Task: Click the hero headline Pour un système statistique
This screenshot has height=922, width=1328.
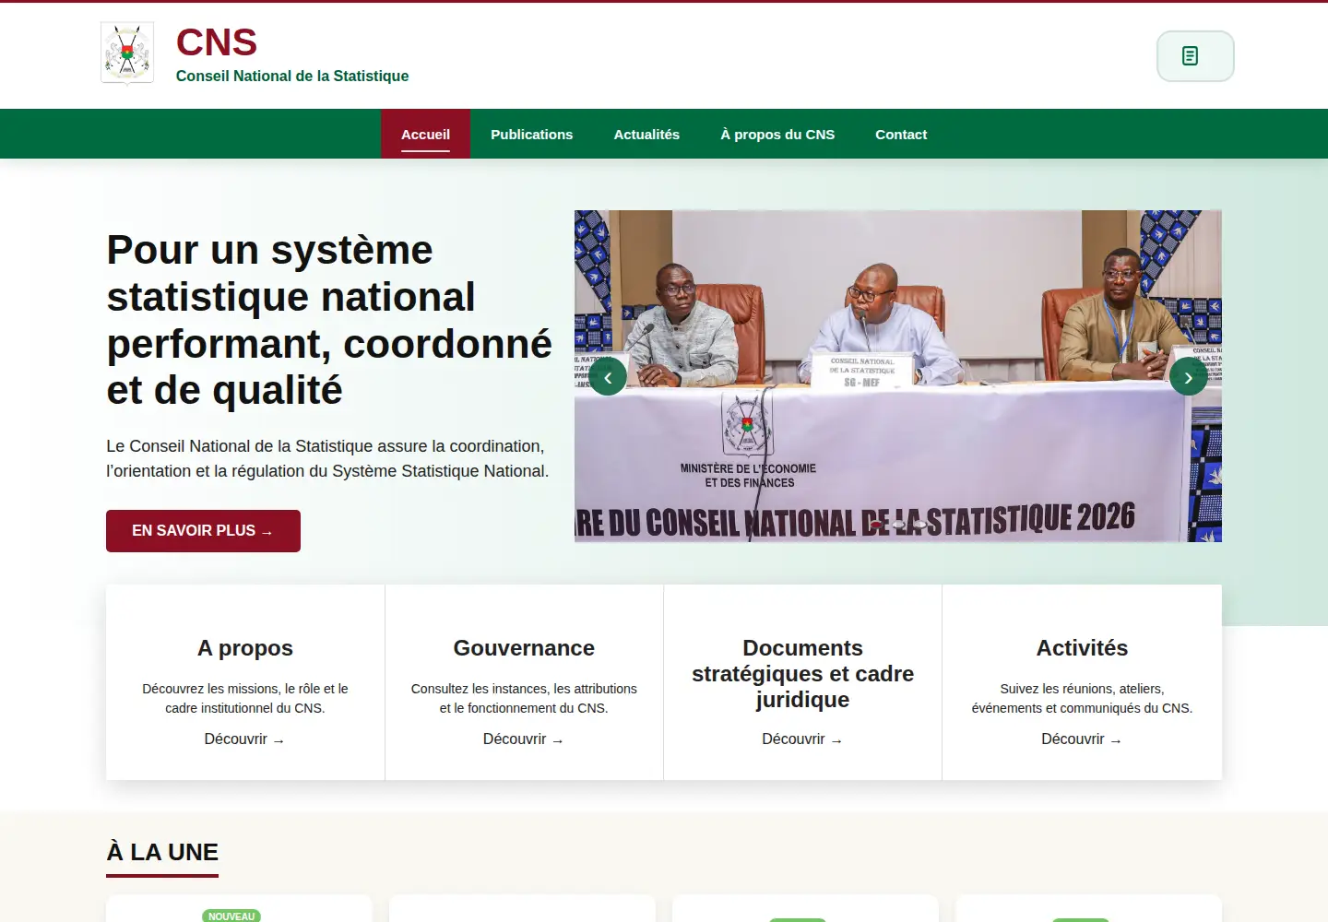Action: (329, 320)
